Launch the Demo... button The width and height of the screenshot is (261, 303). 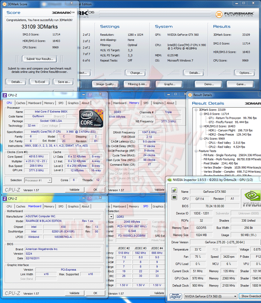click(x=209, y=84)
